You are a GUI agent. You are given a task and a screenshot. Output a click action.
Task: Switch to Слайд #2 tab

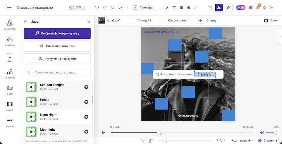[x=140, y=20]
